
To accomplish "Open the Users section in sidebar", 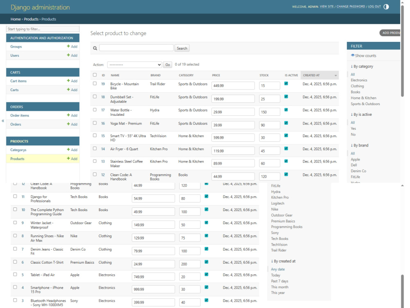I will tap(15, 55).
